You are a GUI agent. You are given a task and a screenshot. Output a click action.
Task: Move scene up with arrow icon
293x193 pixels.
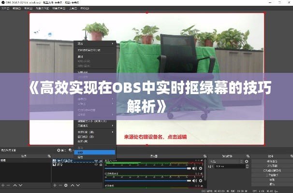click(x=15, y=185)
